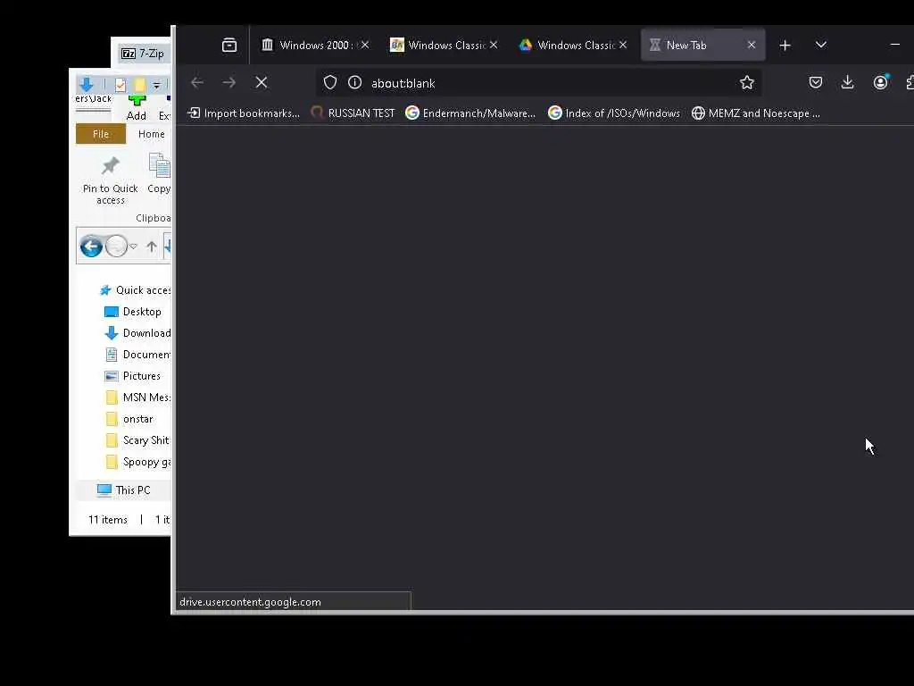Expand the list all tabs chevron
This screenshot has width=914, height=686.
point(821,45)
